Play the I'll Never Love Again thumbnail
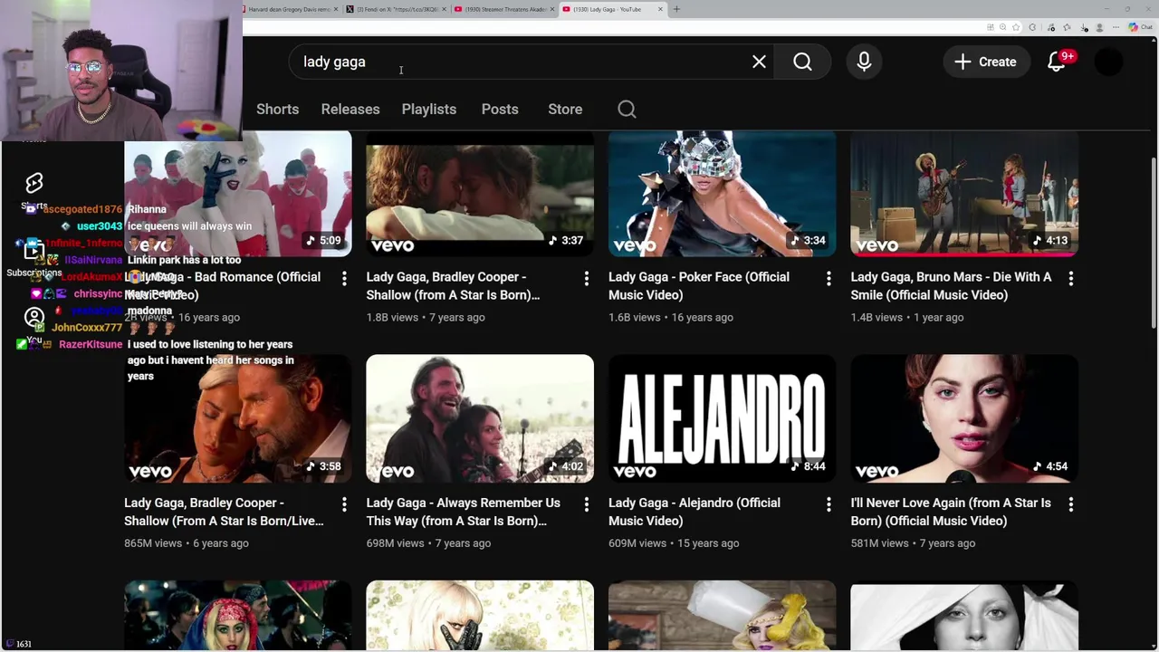The height and width of the screenshot is (652, 1159). [x=964, y=418]
